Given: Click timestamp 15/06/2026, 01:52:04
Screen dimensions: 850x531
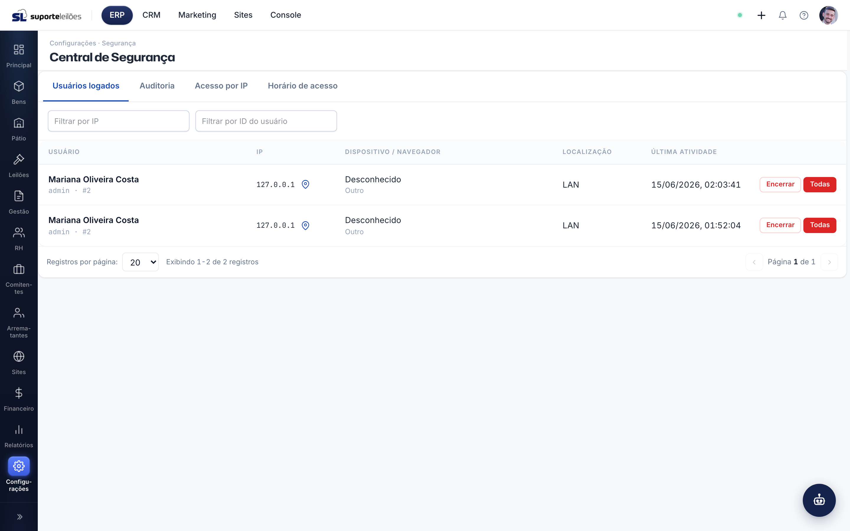Looking at the screenshot, I should (x=696, y=225).
